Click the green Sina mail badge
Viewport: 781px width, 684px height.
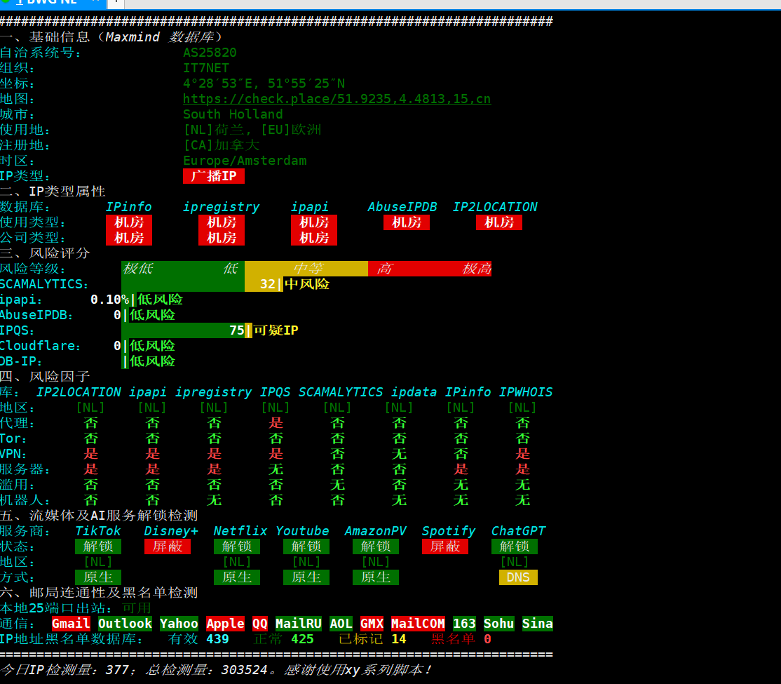[x=538, y=624]
